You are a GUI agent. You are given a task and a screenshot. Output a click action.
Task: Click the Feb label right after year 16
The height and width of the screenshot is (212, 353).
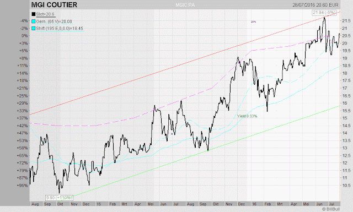[x=268, y=204]
